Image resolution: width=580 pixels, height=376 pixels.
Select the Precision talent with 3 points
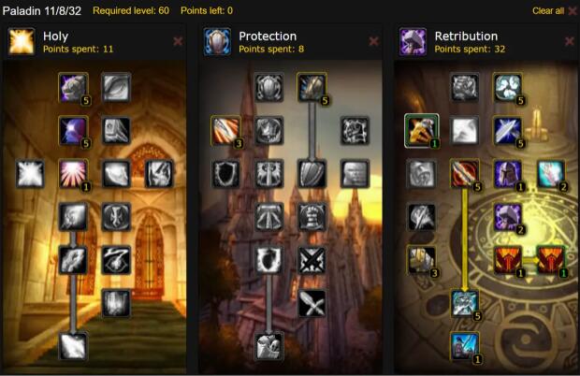(x=225, y=131)
